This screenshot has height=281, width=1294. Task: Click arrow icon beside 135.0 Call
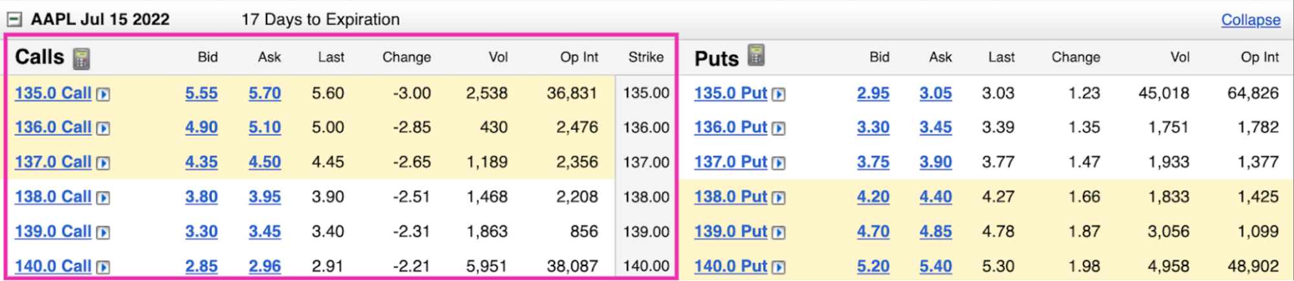(103, 94)
